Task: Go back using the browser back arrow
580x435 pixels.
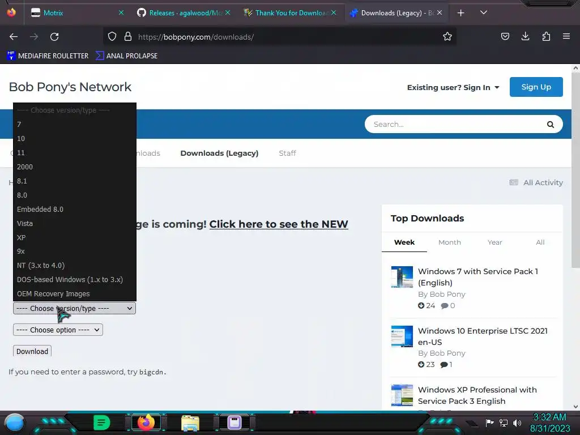Action: pos(14,37)
